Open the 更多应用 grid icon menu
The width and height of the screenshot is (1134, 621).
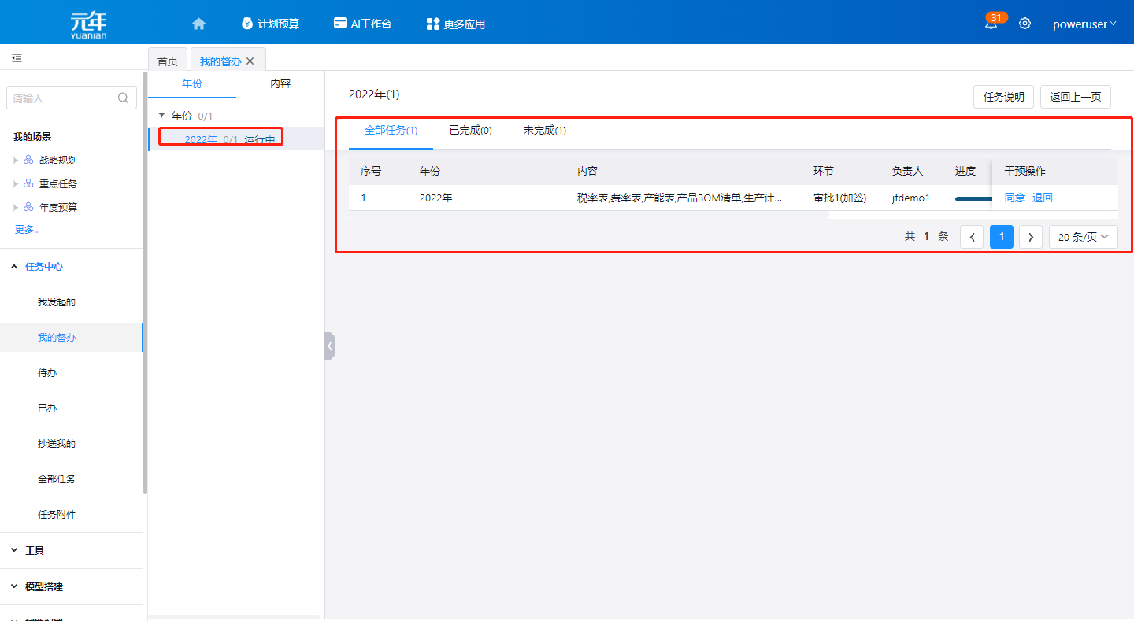pyautogui.click(x=432, y=24)
